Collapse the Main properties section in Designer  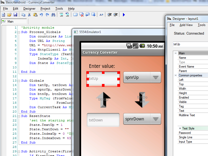click(x=175, y=53)
